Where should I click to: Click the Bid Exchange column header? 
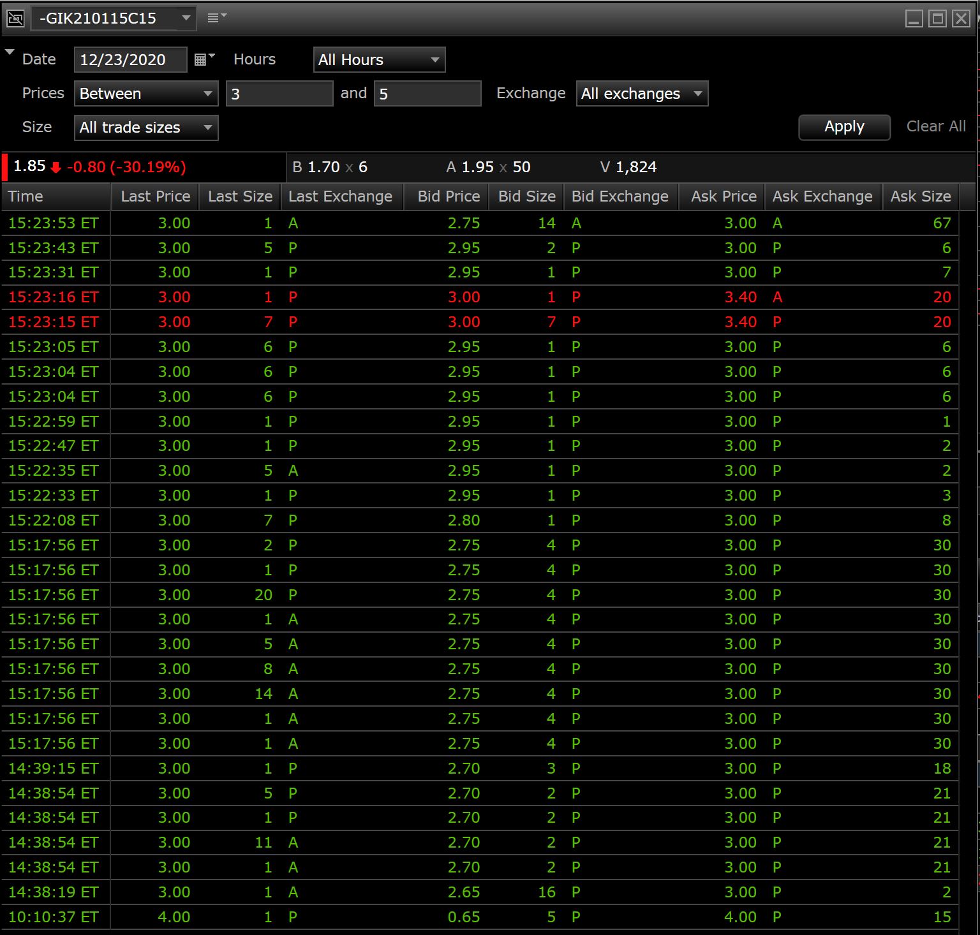[621, 196]
